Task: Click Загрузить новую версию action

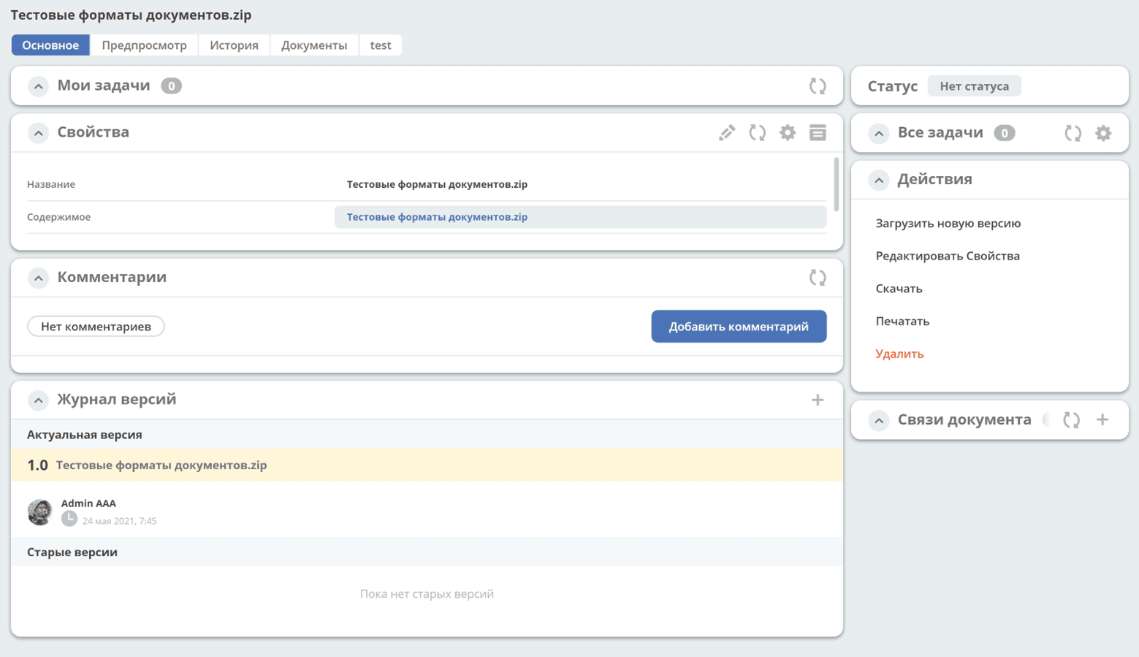Action: coord(948,223)
